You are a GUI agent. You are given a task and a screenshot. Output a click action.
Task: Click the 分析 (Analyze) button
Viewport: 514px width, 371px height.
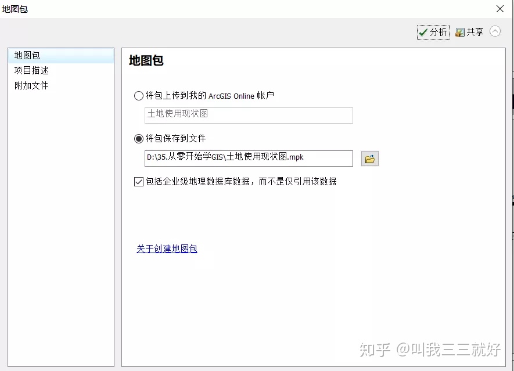[x=433, y=32]
